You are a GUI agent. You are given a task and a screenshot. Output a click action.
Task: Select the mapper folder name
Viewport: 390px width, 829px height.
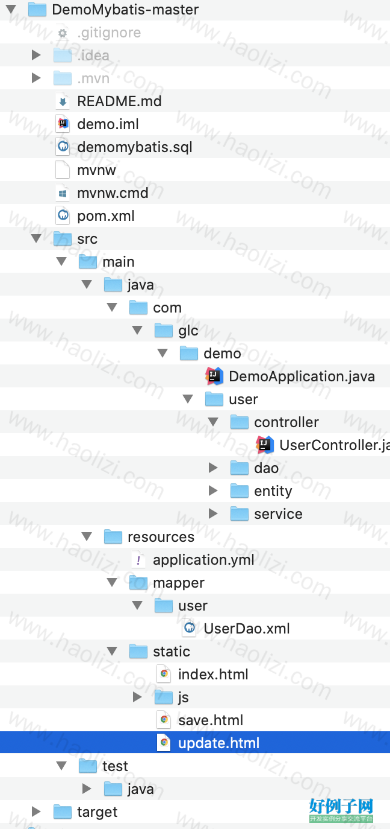tap(179, 583)
